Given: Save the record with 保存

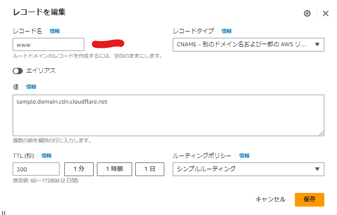Looking at the screenshot, I should point(310,200).
